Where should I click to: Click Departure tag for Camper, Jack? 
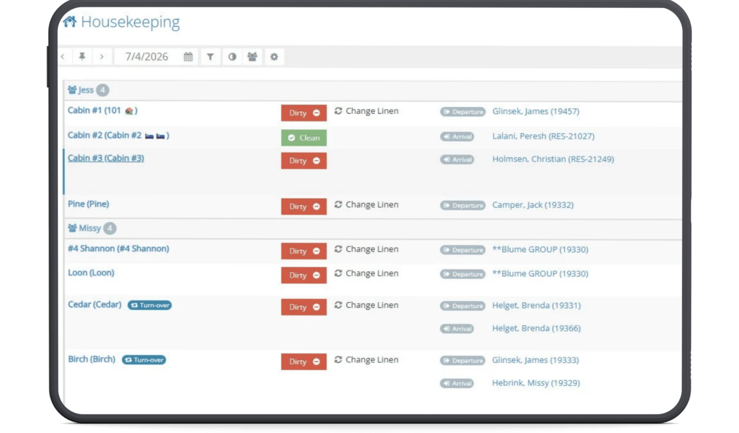(x=463, y=205)
